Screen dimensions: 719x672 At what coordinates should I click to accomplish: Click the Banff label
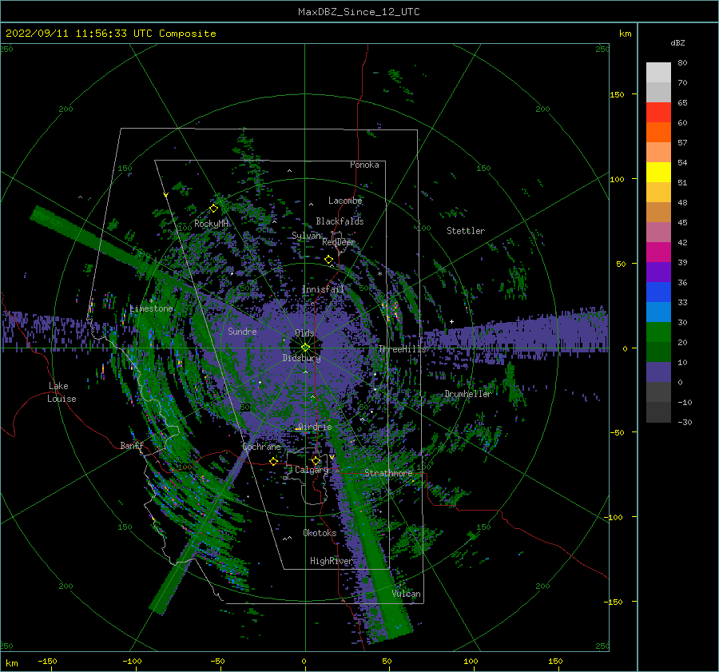(x=132, y=445)
